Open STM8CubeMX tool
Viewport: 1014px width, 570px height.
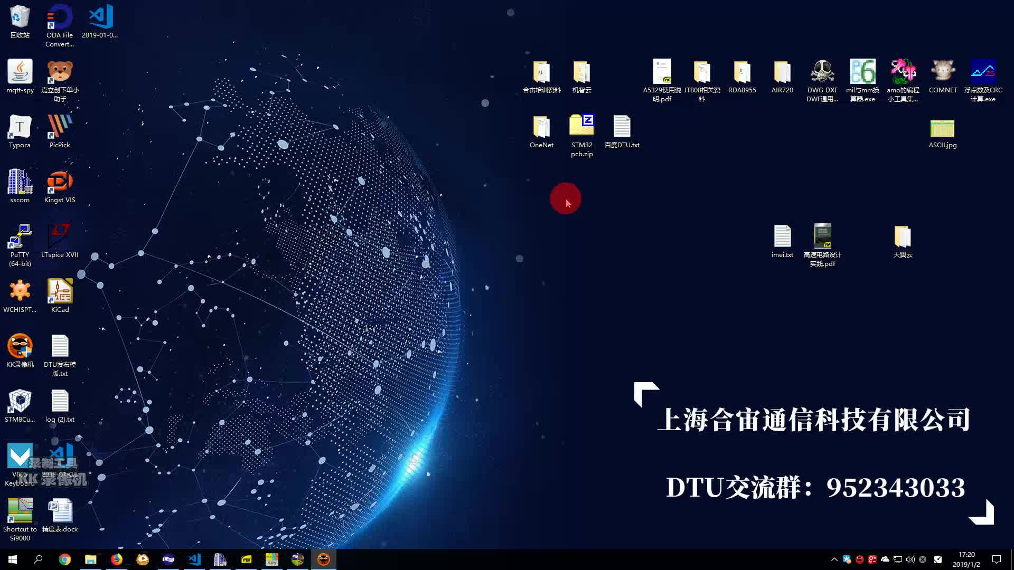[19, 403]
